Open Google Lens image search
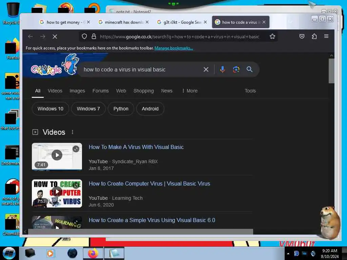 pyautogui.click(x=236, y=69)
